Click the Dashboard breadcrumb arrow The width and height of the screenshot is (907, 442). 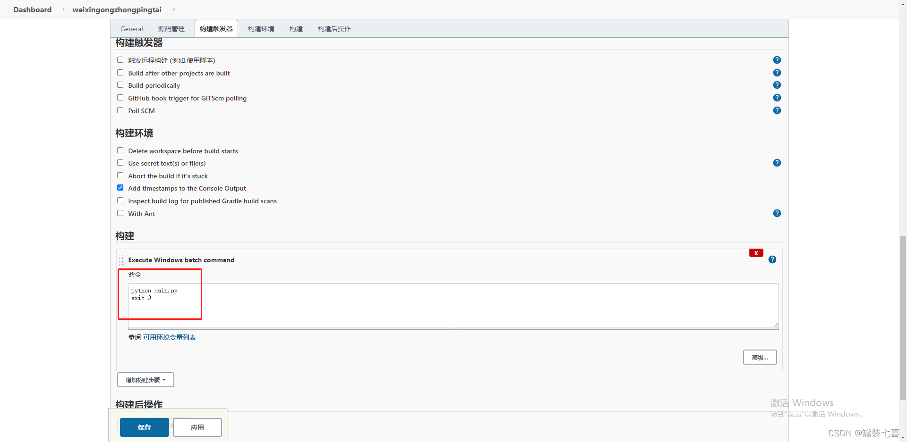(x=63, y=9)
